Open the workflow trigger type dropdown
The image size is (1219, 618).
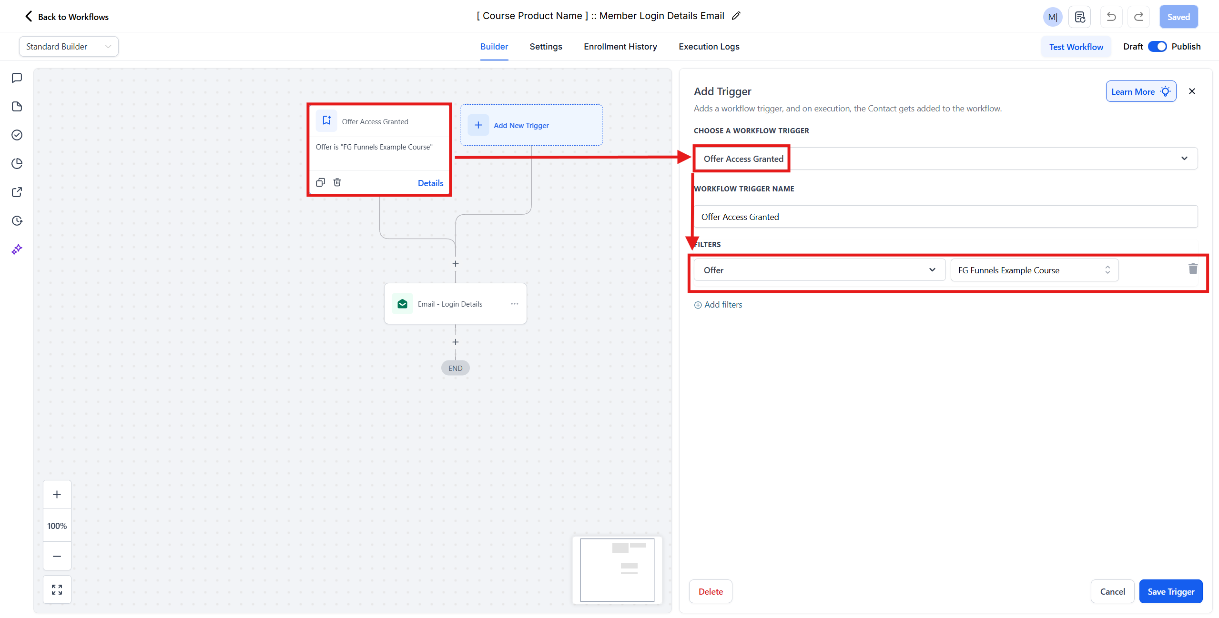(x=945, y=159)
